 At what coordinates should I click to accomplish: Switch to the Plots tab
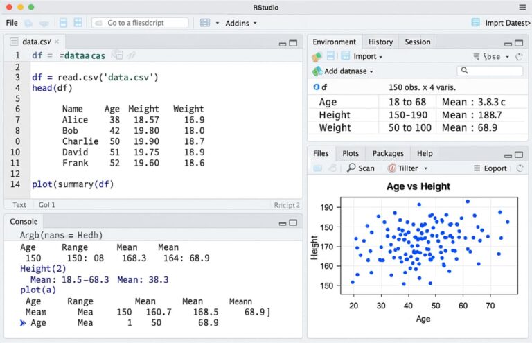351,153
